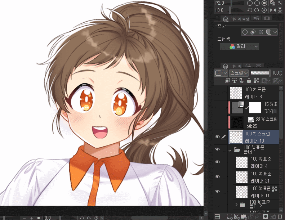Collapse the 폴더 1 folder
This screenshot has height=220, width=285.
pos(230,151)
